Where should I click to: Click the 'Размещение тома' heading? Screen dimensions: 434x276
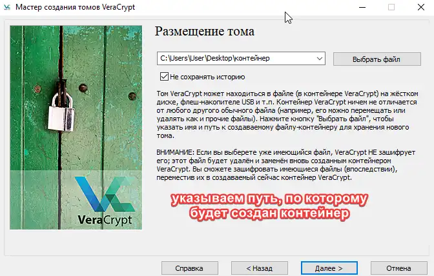click(204, 31)
